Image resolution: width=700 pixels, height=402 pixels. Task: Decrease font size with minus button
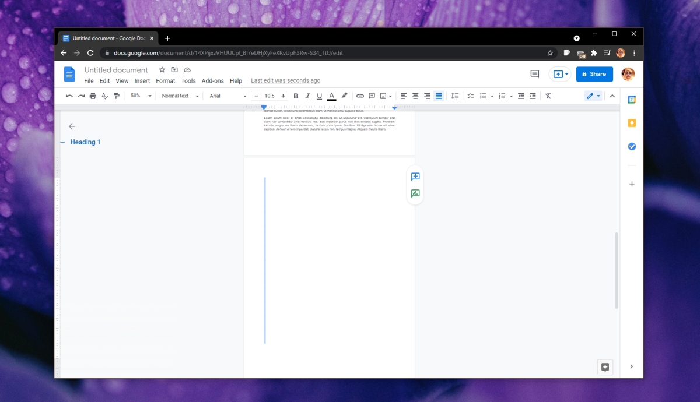point(256,96)
